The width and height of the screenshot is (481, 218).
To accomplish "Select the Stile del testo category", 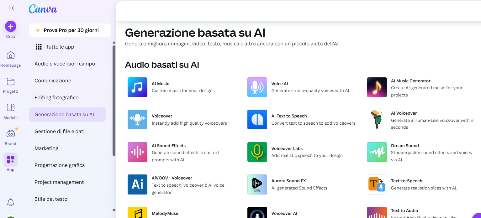I will (x=67, y=199).
